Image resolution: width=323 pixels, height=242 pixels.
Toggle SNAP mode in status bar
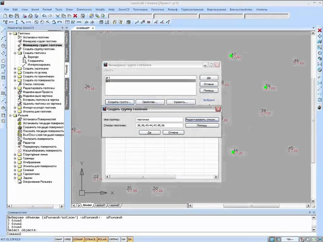click(58, 239)
